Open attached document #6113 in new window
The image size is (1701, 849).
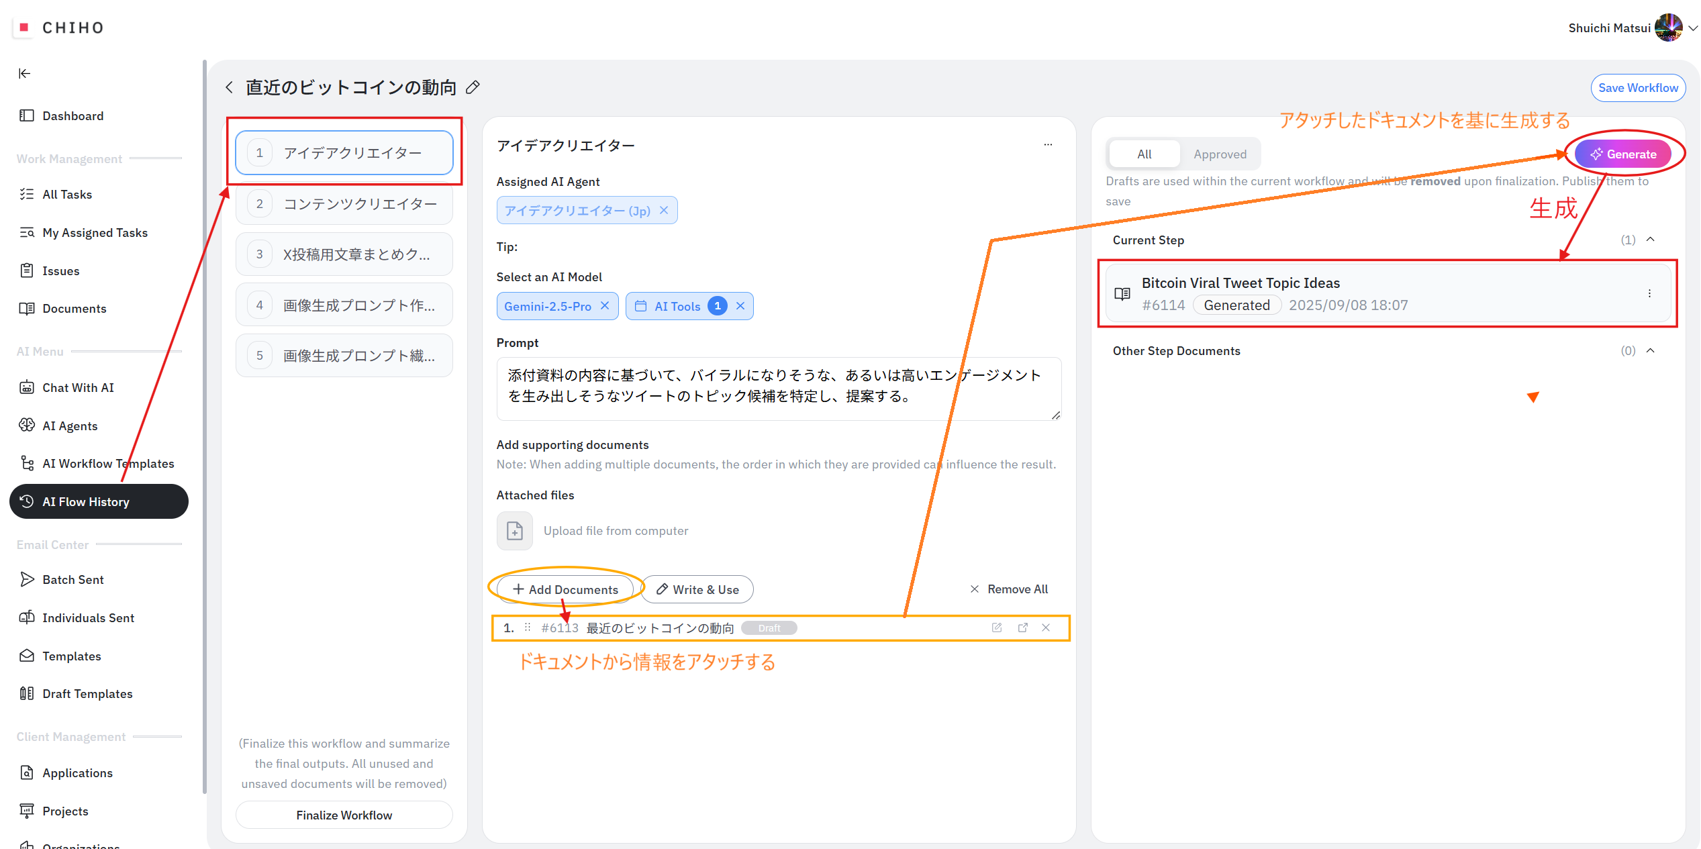(1022, 628)
